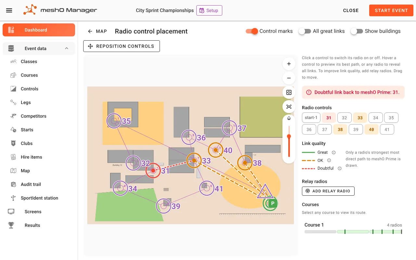Toggle radio control chip 31
The width and height of the screenshot is (416, 260).
[x=329, y=118]
